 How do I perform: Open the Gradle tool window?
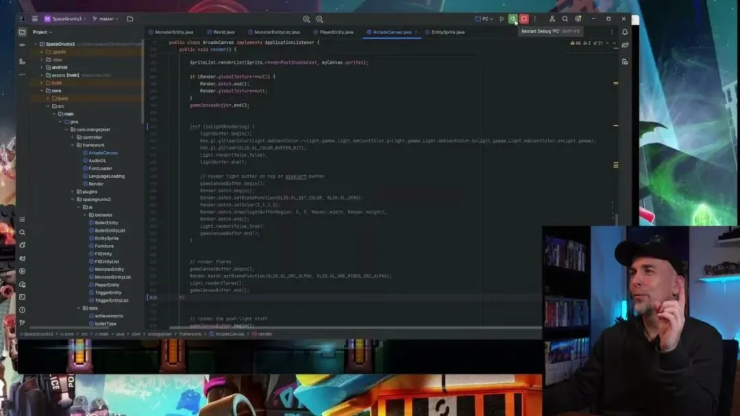pyautogui.click(x=625, y=45)
